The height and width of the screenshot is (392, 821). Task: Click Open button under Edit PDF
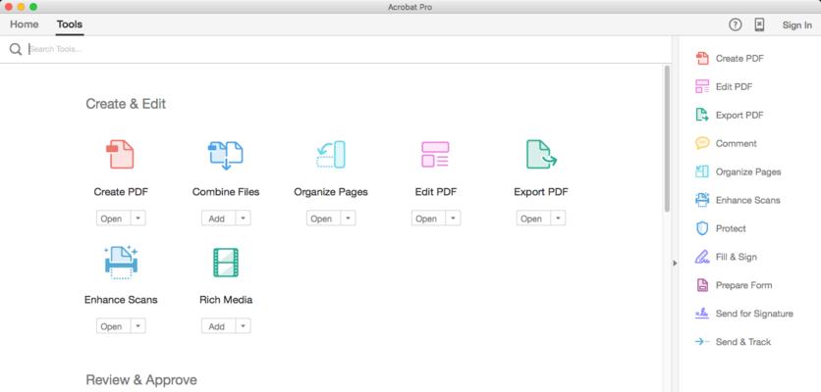429,219
